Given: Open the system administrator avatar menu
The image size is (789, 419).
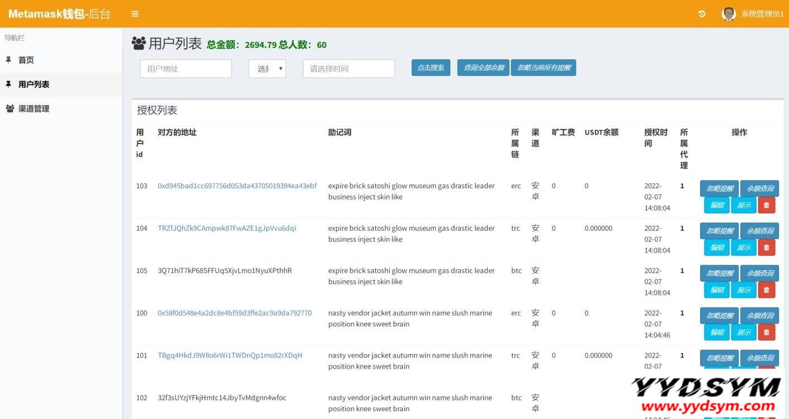Looking at the screenshot, I should pyautogui.click(x=729, y=14).
